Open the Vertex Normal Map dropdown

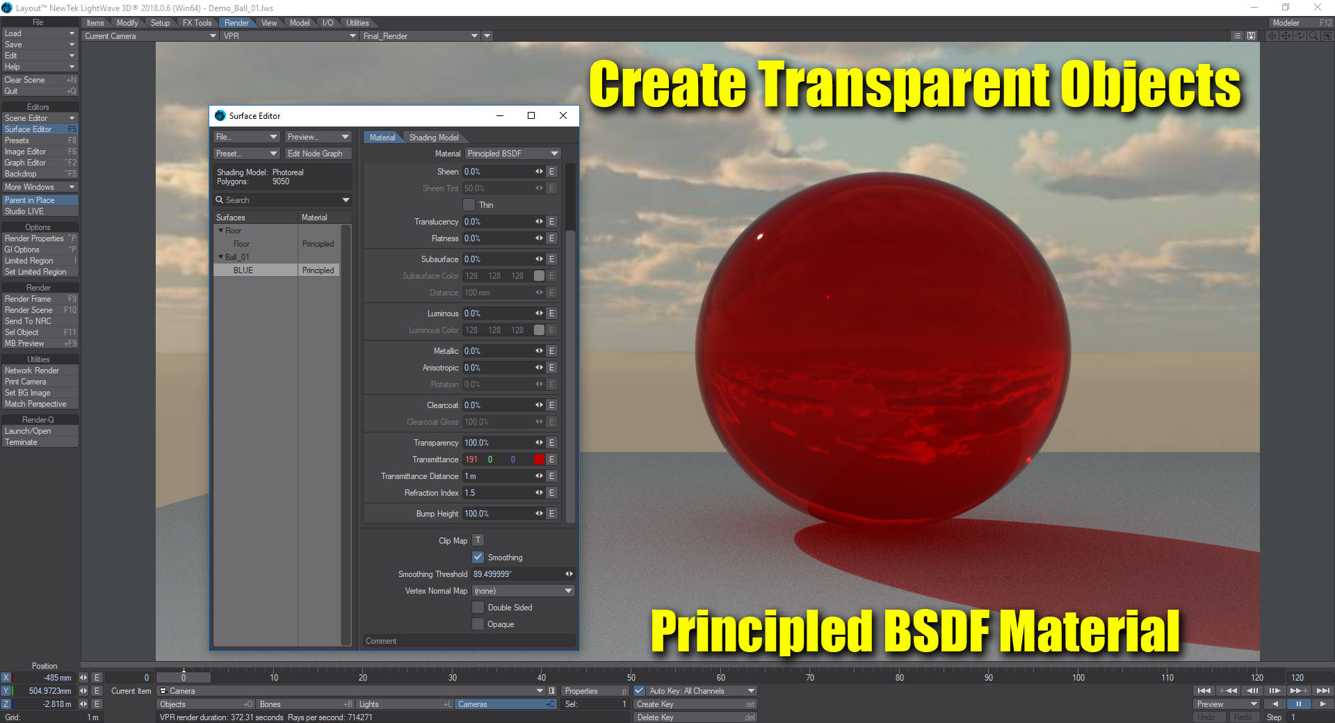coord(522,591)
